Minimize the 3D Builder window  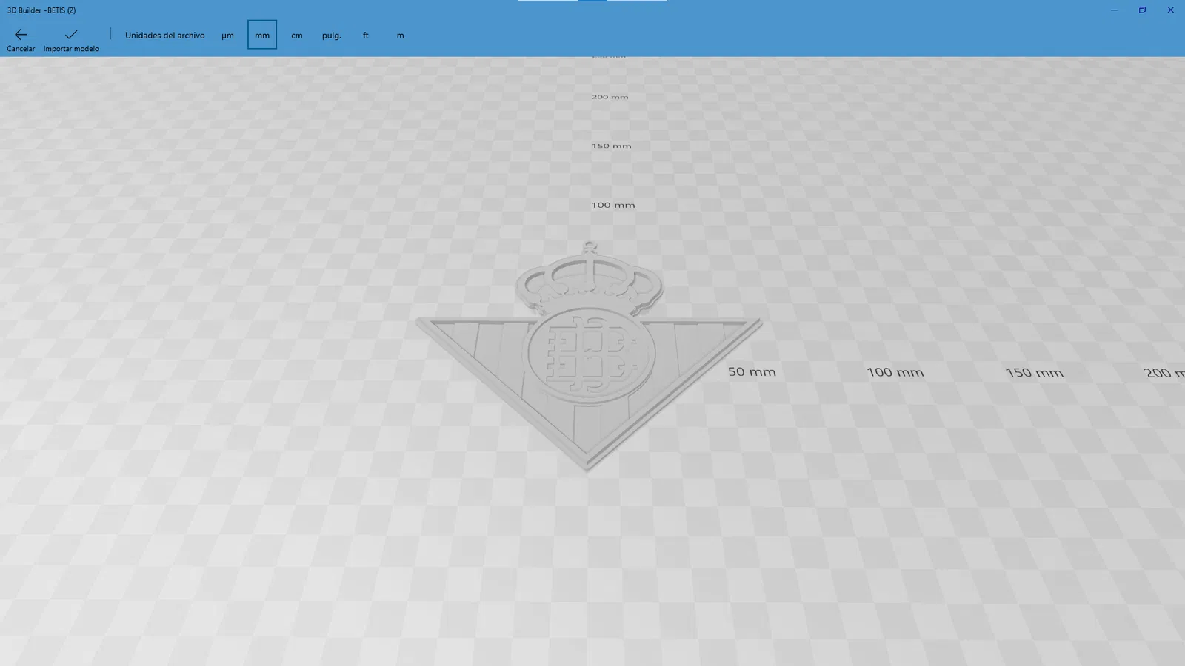1113,10
